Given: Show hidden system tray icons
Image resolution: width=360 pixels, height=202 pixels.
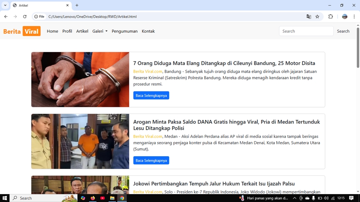Looking at the screenshot, I should pos(295,198).
